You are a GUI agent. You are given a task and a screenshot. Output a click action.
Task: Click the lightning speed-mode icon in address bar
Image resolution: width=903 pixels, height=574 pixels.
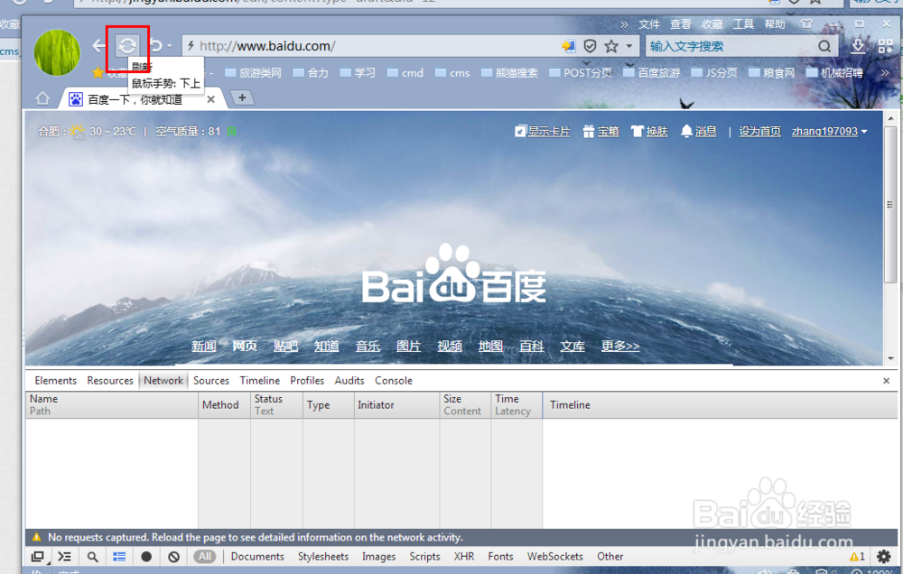pyautogui.click(x=191, y=45)
